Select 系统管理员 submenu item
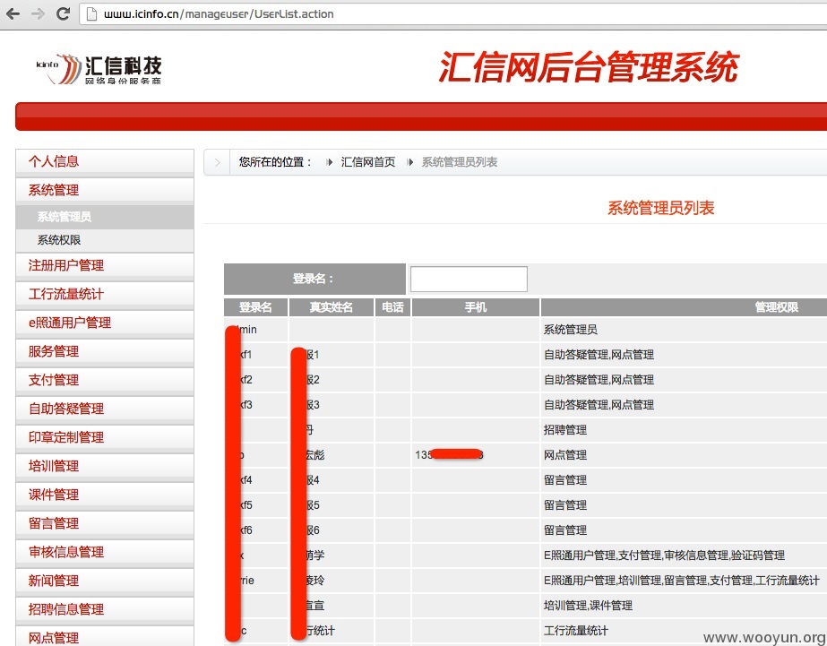This screenshot has height=646, width=827. 105,217
